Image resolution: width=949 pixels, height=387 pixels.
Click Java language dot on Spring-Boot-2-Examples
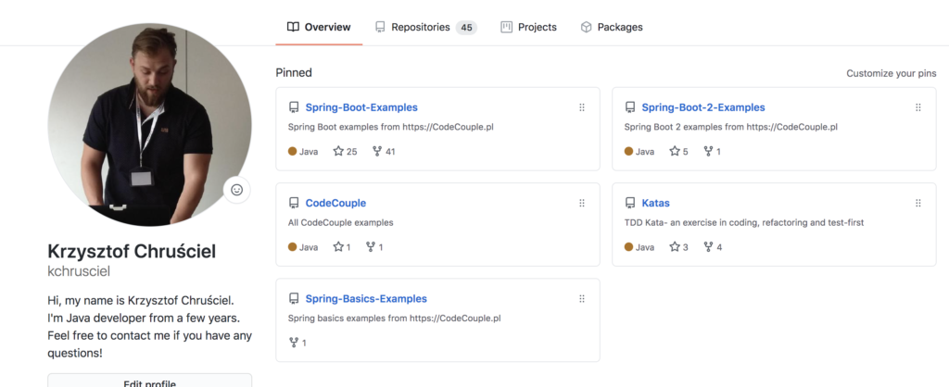(628, 151)
